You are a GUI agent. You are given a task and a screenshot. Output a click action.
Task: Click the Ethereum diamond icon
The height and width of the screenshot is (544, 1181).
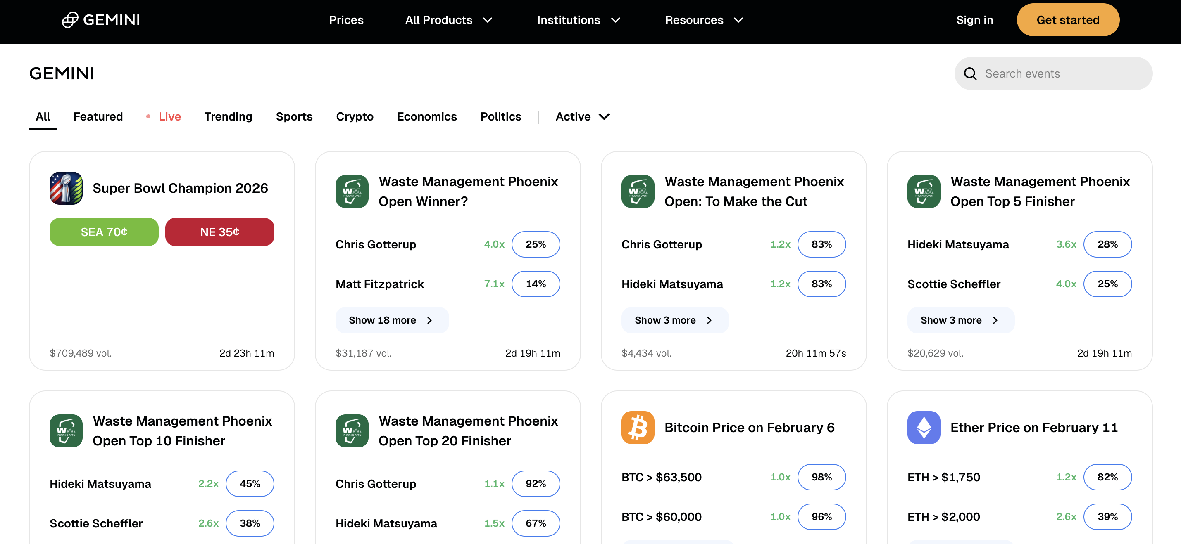[x=923, y=427]
